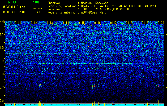167x106 pixels.
Task: Click the kHz axis unit label
Action: [x=2, y=21]
